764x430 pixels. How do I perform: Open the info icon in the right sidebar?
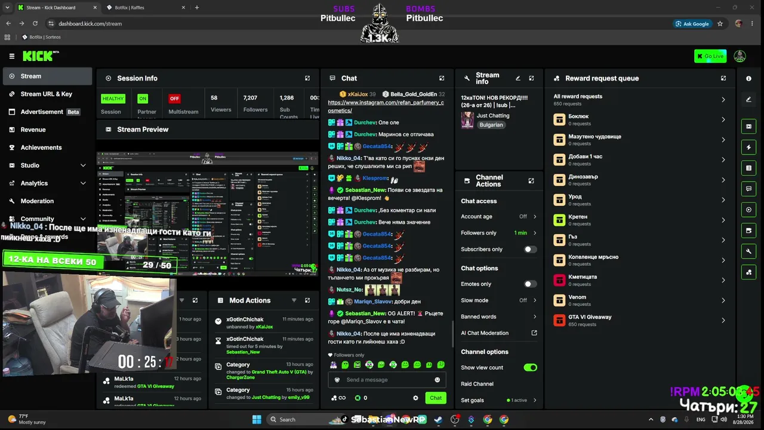(x=748, y=78)
